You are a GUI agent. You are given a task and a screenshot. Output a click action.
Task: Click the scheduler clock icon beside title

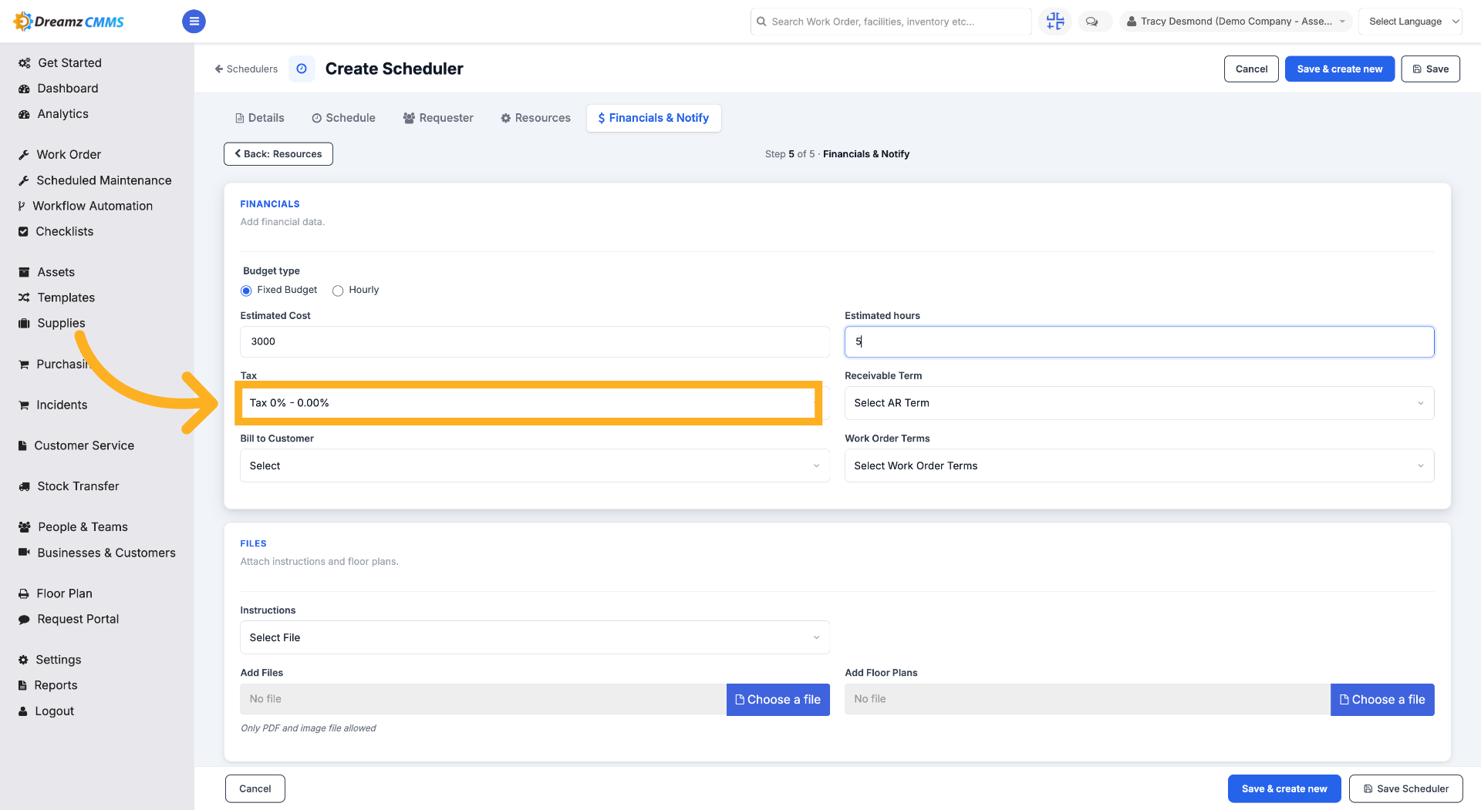pos(302,69)
